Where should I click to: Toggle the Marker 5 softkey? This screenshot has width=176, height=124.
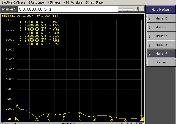[161, 18]
